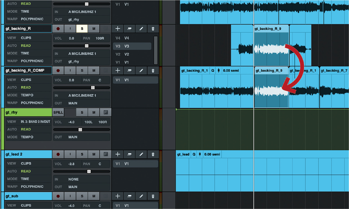
Task: Open the AUTO READ mode on gt_backing_R
Action: [x=28, y=46]
